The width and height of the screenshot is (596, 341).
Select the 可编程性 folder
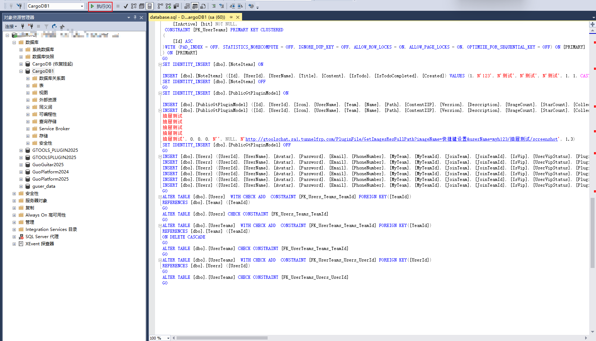click(47, 114)
